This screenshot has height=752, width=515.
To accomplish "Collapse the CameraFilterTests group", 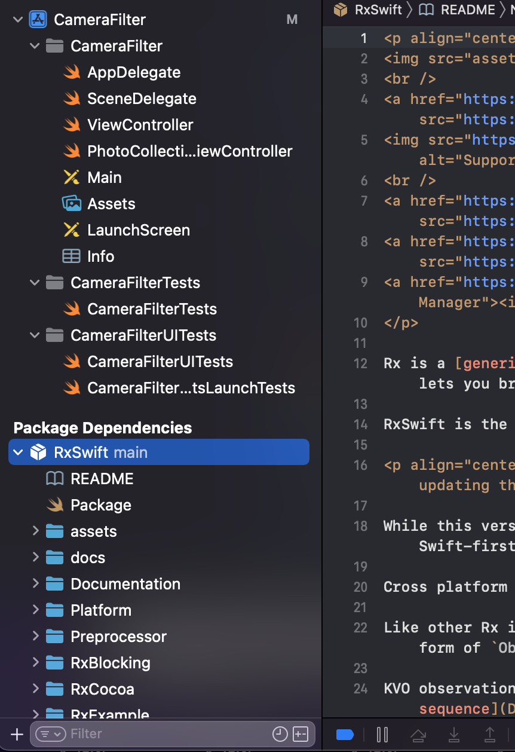I will pyautogui.click(x=35, y=283).
